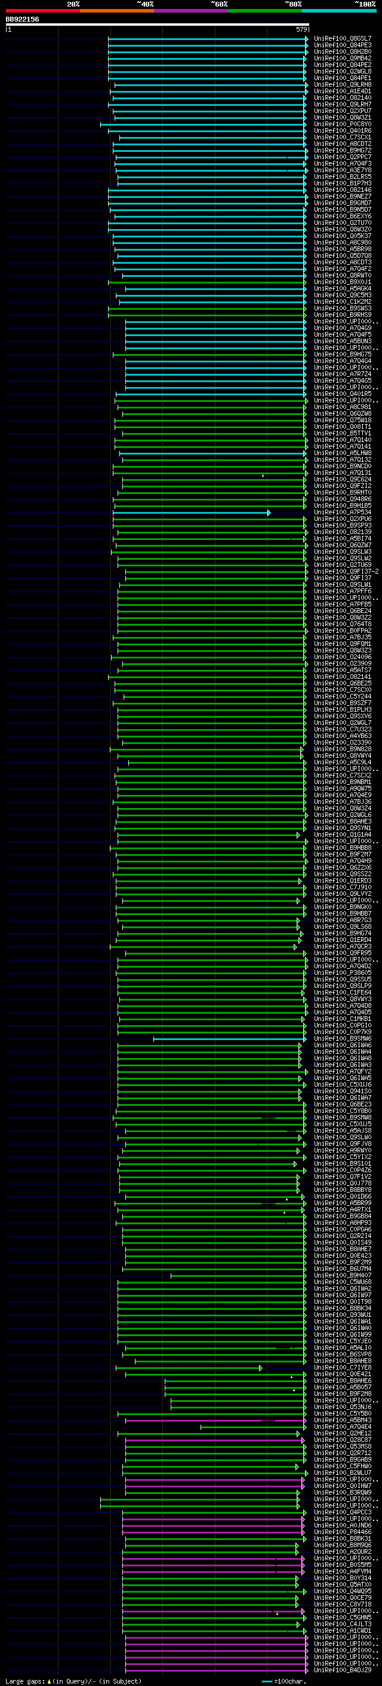The image size is (382, 1686).
Task: Click hit label UniRef100_A2QUR2
Action: 343,1552
